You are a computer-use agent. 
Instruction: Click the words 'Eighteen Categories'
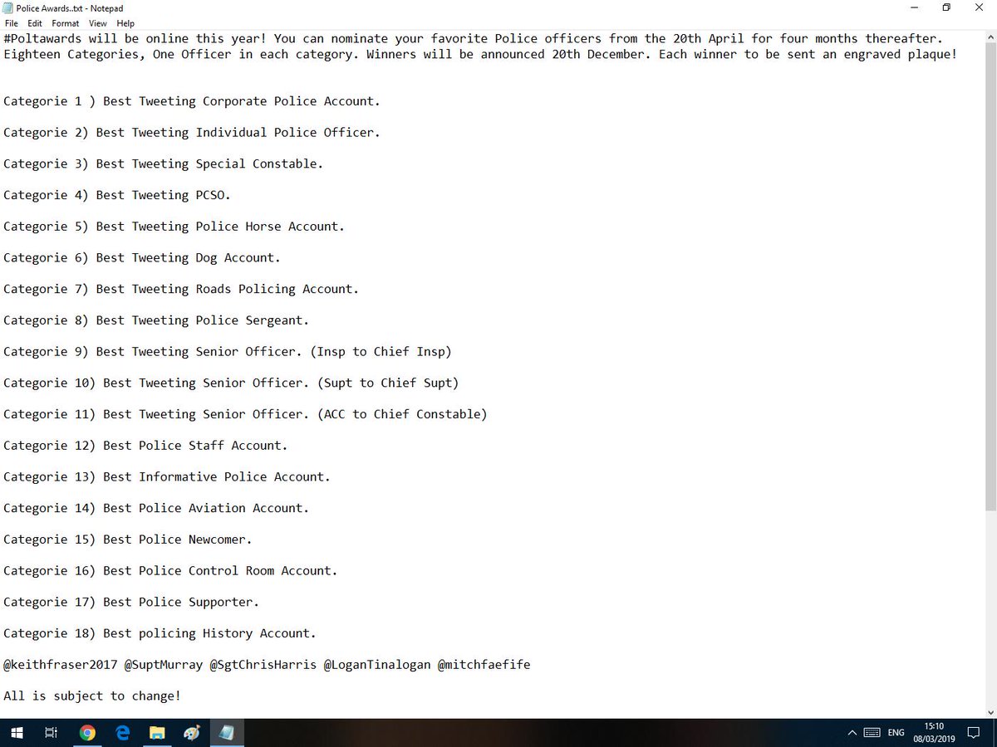tap(71, 55)
